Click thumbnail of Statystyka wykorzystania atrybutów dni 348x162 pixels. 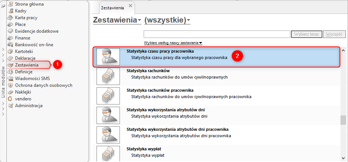pos(108,115)
